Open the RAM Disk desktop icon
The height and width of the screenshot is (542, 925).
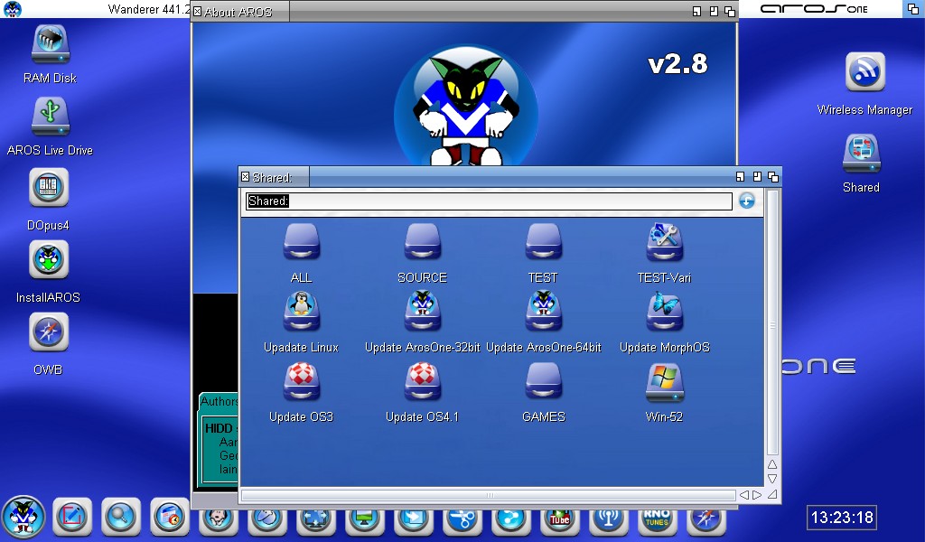(x=51, y=45)
